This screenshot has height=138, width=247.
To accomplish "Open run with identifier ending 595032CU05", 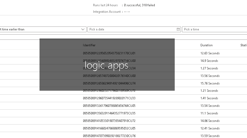I will point(109,128).
